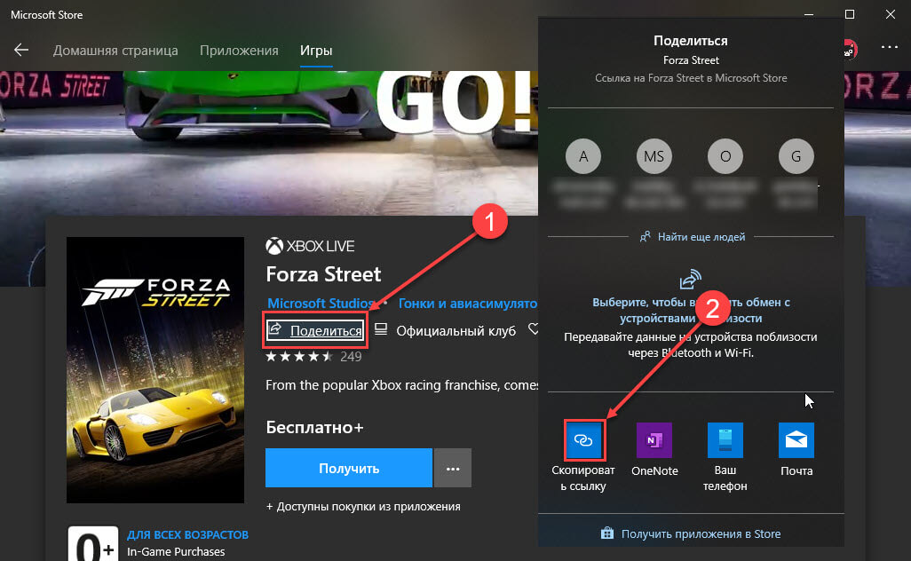Click the wishlist heart icon
Image resolution: width=911 pixels, height=561 pixels.
coord(534,329)
